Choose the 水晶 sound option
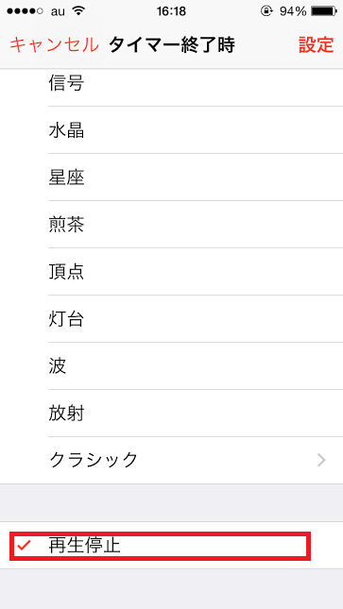The width and height of the screenshot is (343, 609). [x=172, y=130]
